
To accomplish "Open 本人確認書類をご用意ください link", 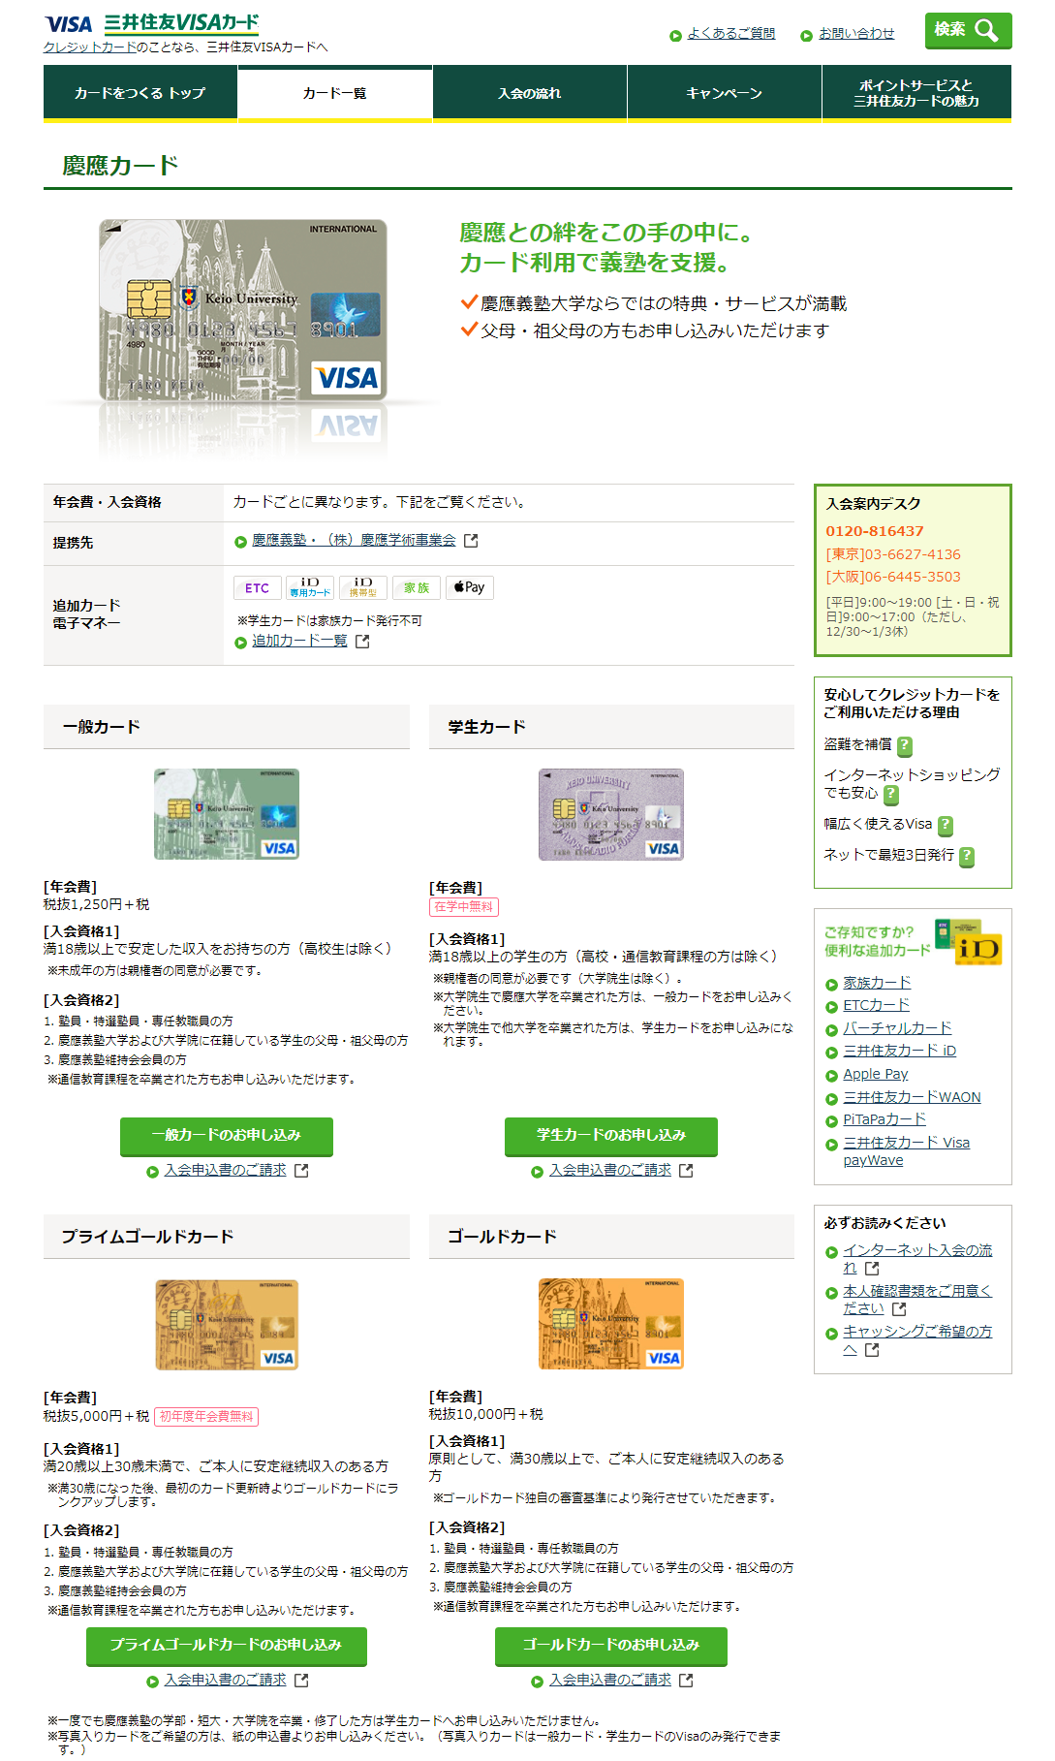I will tap(916, 1300).
